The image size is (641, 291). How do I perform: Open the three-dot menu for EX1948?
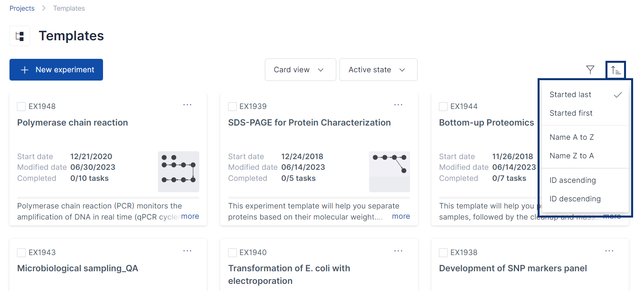coord(187,105)
